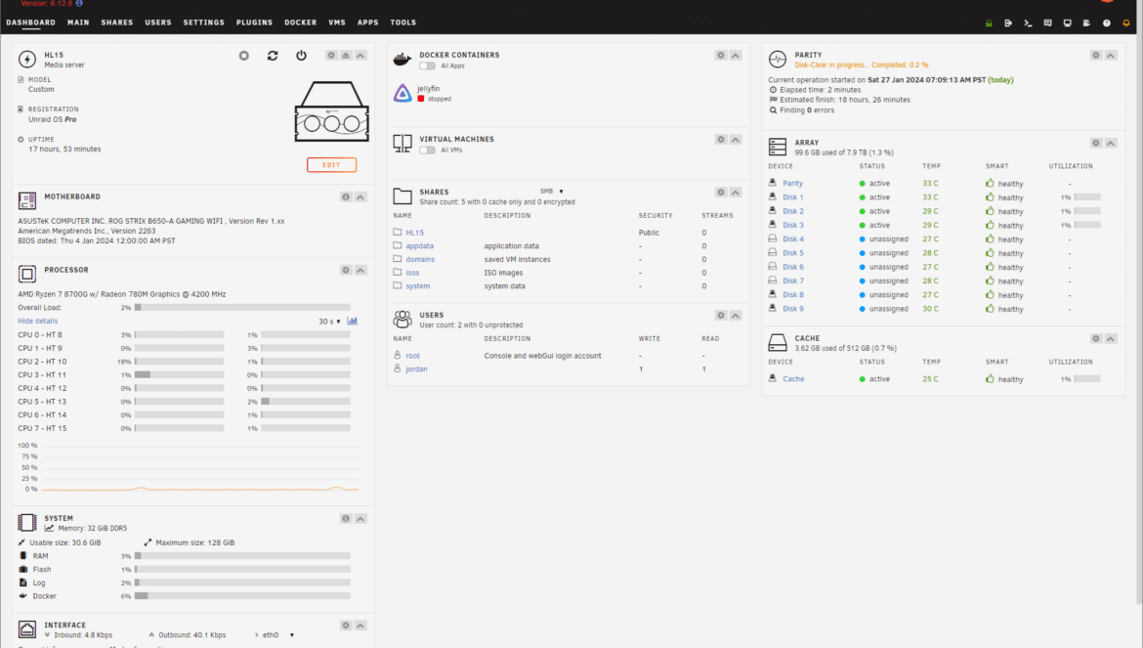Open the SMB protocol dropdown in Shares
1143x648 pixels.
(x=552, y=192)
